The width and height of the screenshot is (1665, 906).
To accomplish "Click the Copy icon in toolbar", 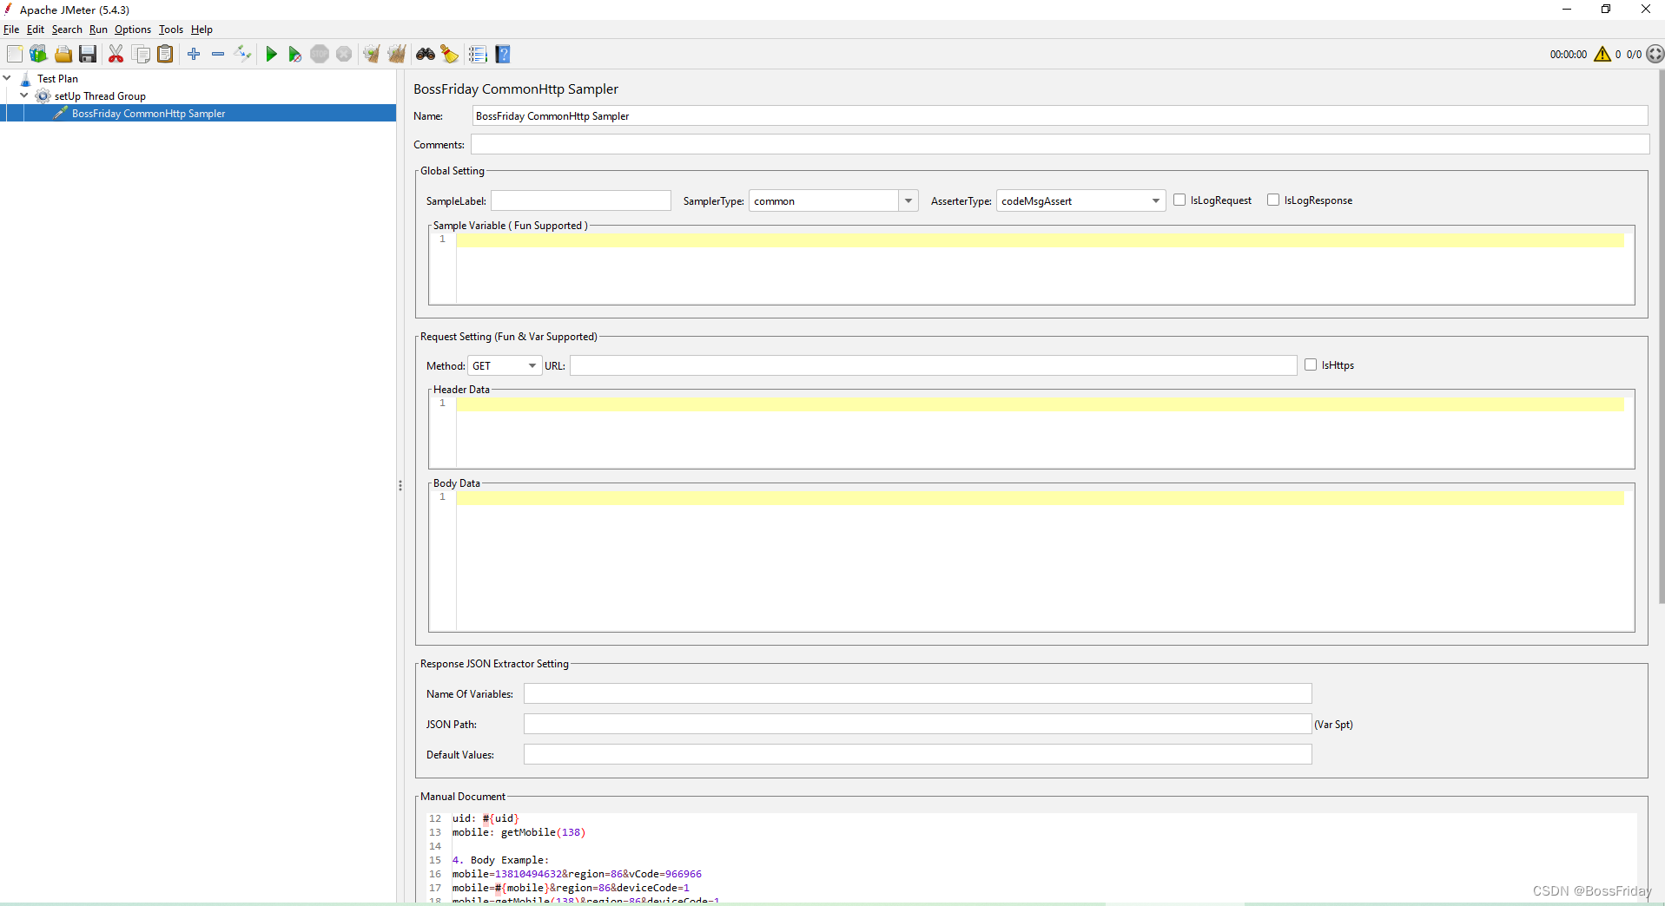I will 141,54.
